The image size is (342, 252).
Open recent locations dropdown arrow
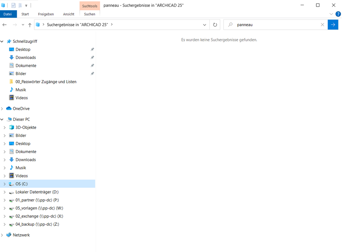23,25
